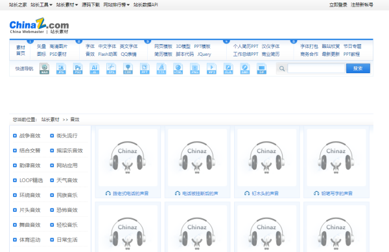389x252 pixels.
Task: Select 中文字体 in the navigation menu
Action: click(107, 47)
